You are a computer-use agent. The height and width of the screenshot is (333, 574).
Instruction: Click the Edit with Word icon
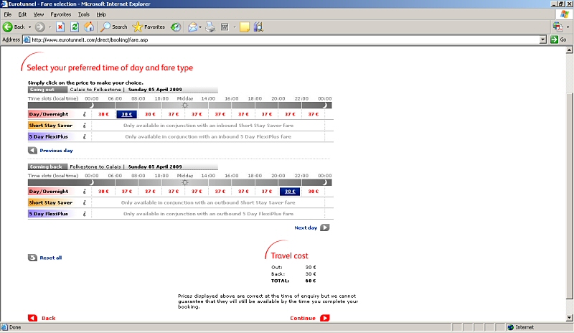click(x=225, y=27)
